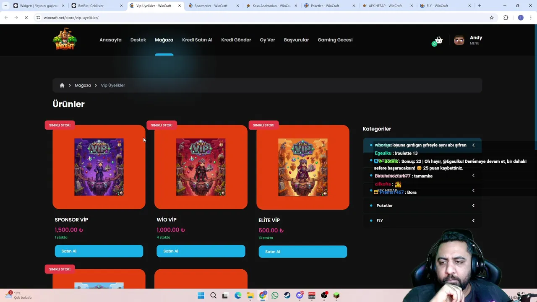Open Steam from the taskbar
This screenshot has width=537, height=302.
(287, 296)
